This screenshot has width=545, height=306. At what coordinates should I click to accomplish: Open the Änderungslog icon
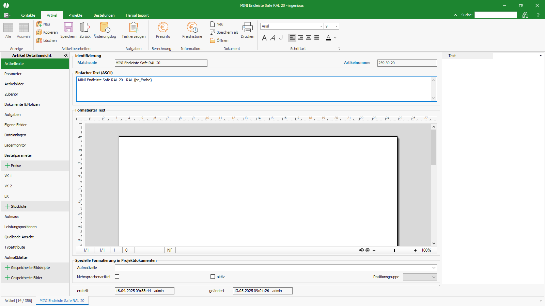pyautogui.click(x=105, y=28)
